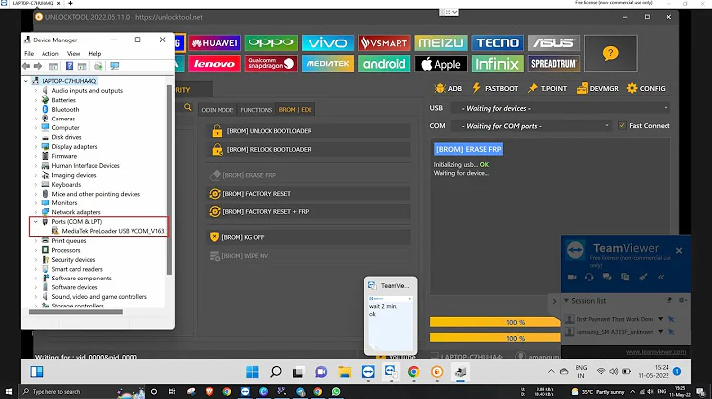
Task: Switch to BROM | EDL tab
Action: [x=295, y=110]
